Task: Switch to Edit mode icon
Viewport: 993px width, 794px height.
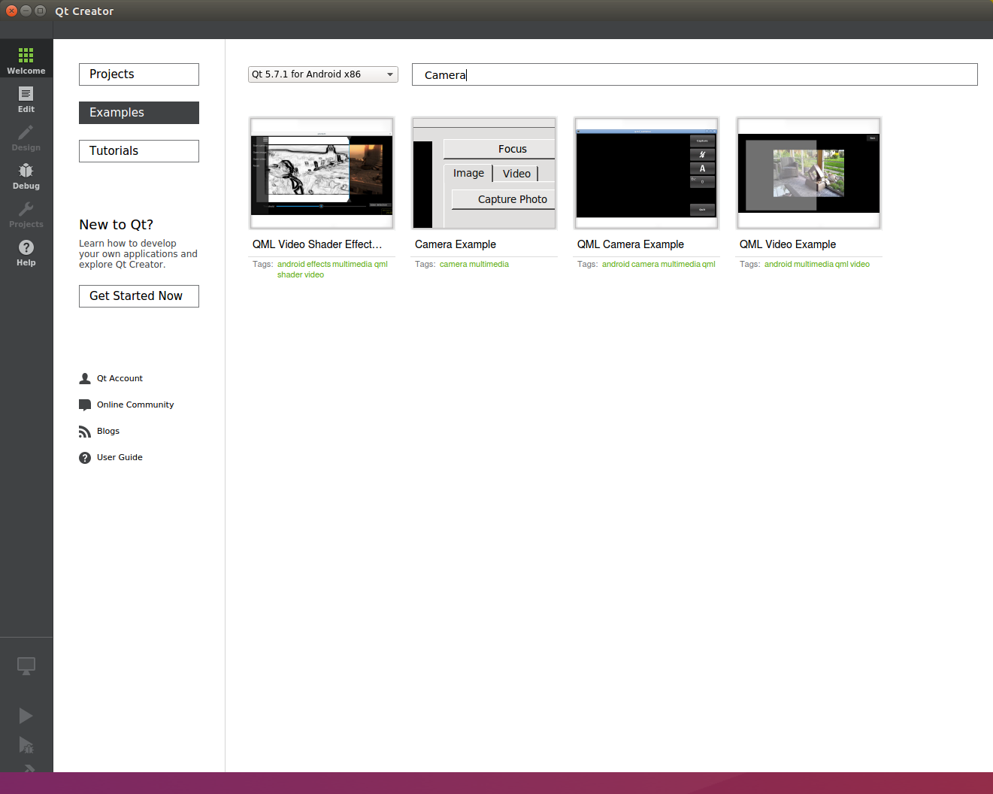Action: 26,93
